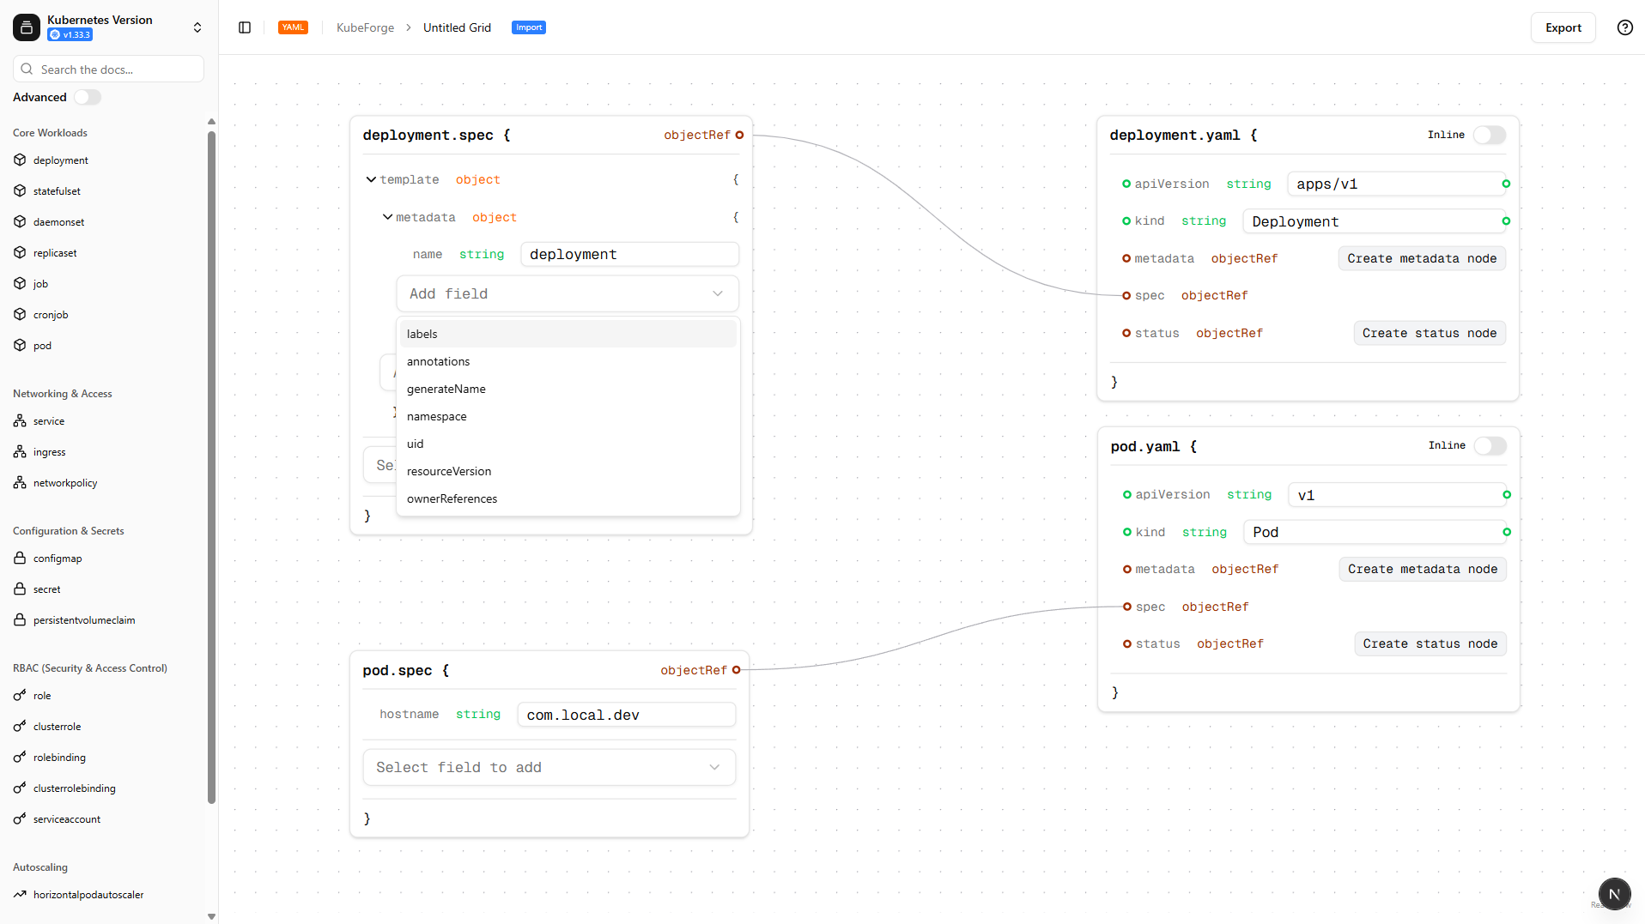Select the secret icon in Configuration & Secrets
This screenshot has width=1645, height=924.
coord(20,589)
